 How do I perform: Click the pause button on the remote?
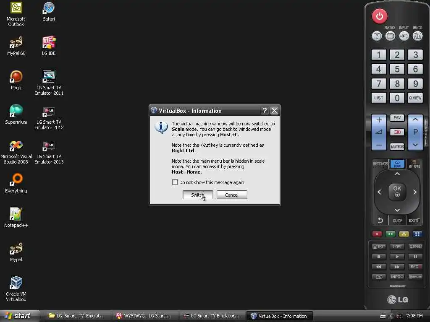[415, 257]
